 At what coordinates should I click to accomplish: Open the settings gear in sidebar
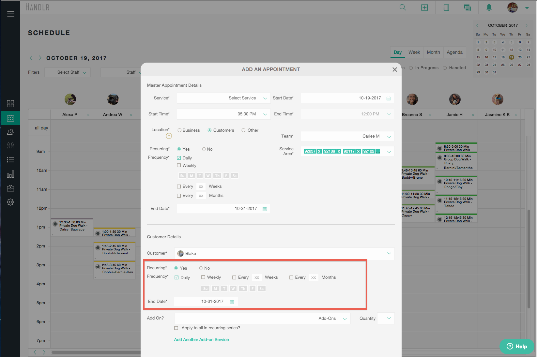click(x=10, y=202)
